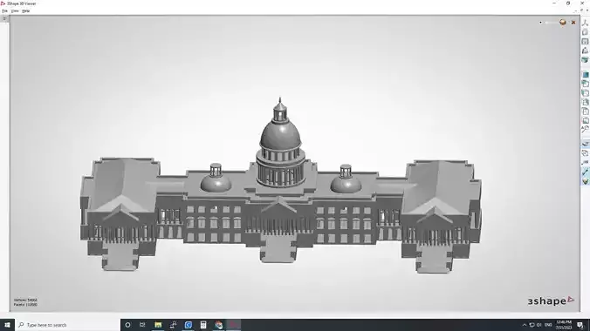Open Google Chrome from the taskbar
Viewport: 590px width, 331px height.
pos(218,325)
